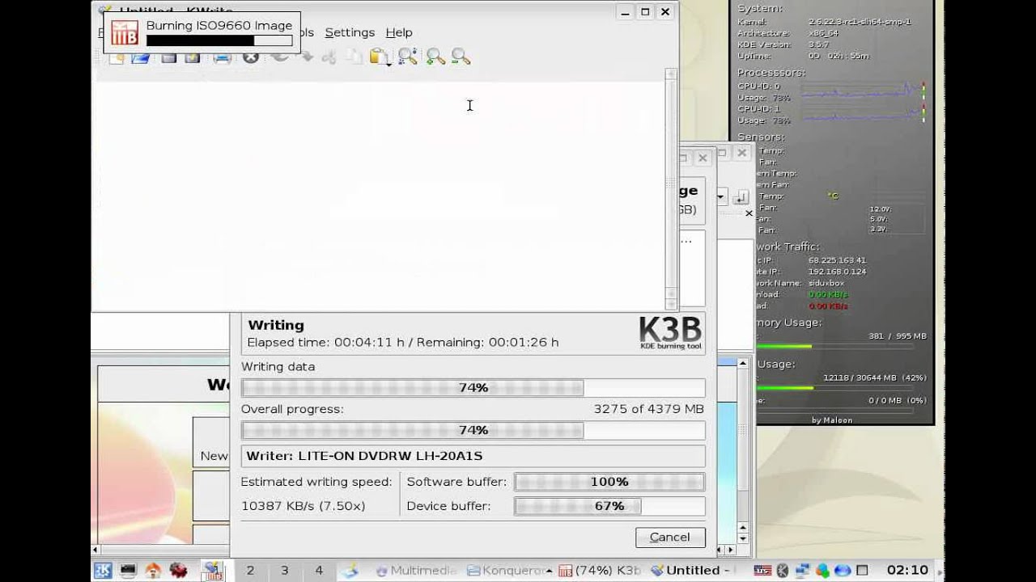Cancel the K3b burning process
This screenshot has height=582, width=1036.
click(x=670, y=537)
